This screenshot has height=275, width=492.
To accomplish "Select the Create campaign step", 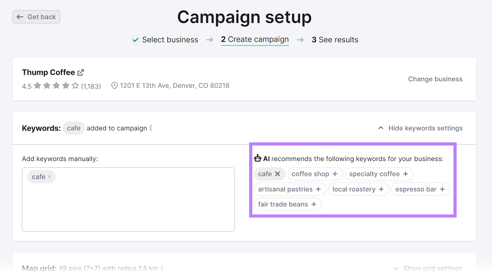I will [255, 40].
